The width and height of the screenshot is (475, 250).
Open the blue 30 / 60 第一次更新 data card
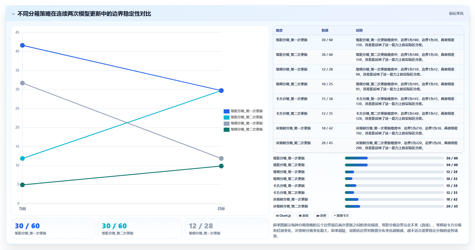53,229
